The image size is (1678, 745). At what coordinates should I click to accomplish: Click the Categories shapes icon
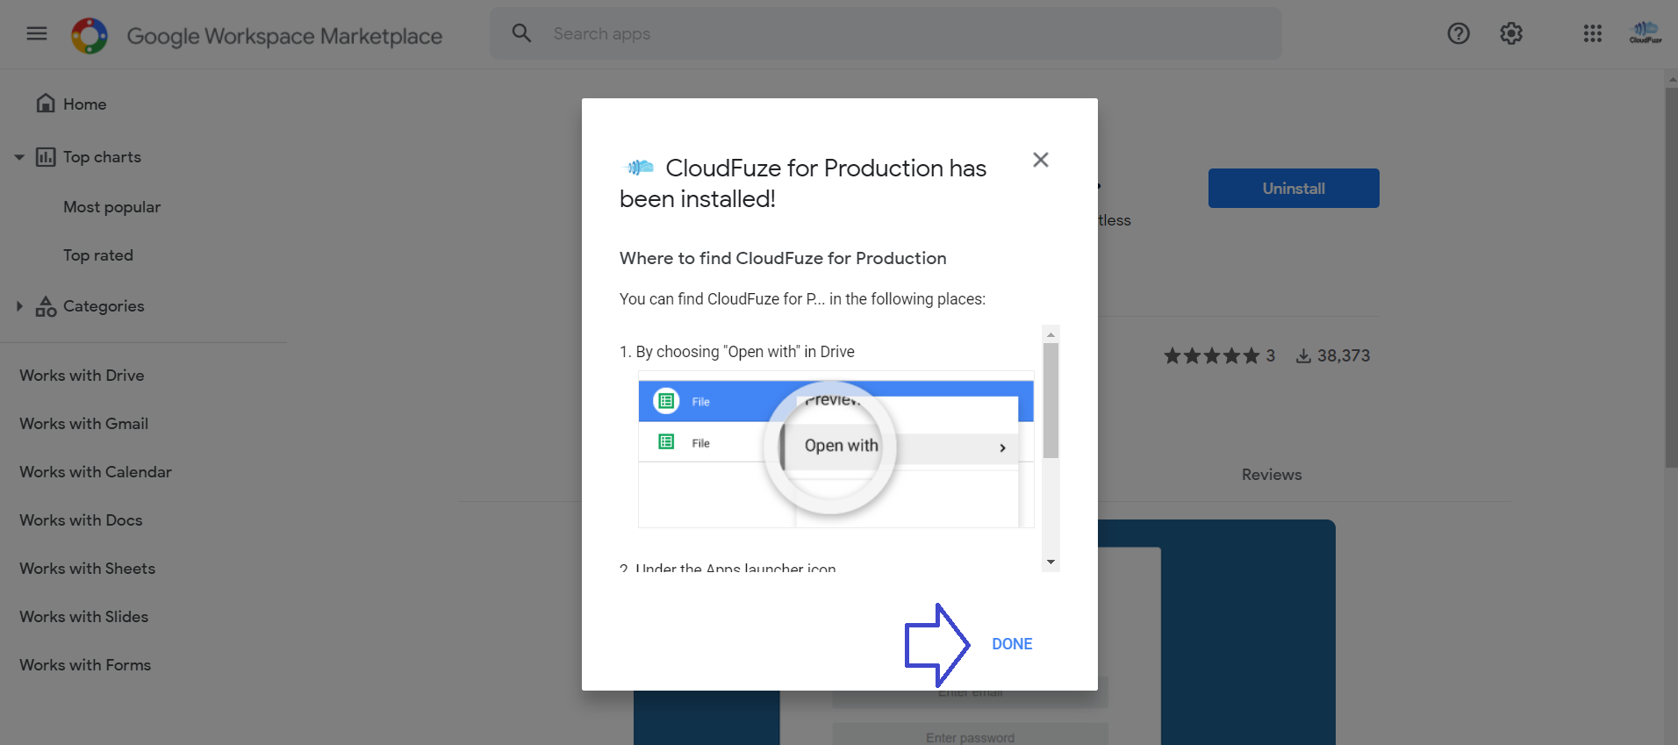coord(46,306)
